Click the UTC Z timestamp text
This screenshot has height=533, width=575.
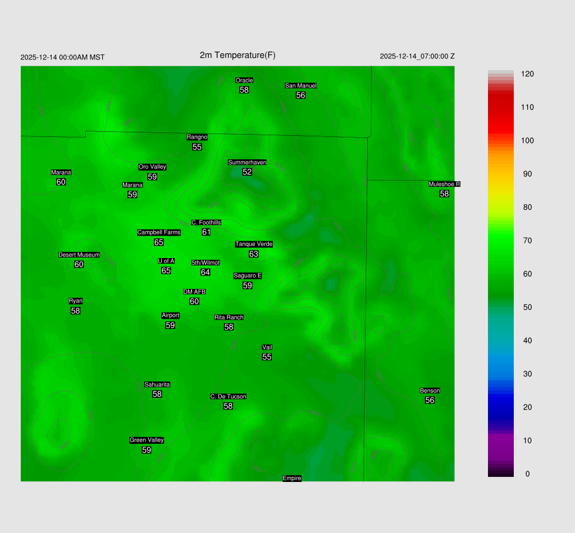(417, 57)
